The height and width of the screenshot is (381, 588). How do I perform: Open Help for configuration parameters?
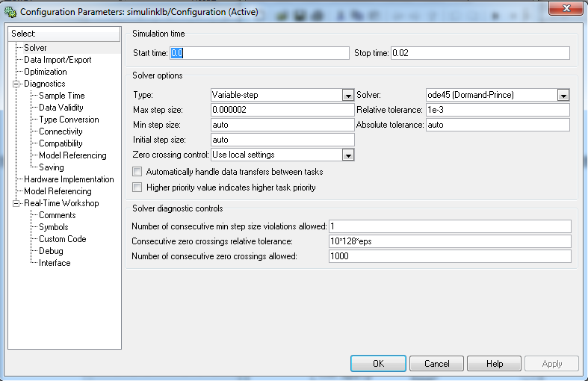point(495,364)
